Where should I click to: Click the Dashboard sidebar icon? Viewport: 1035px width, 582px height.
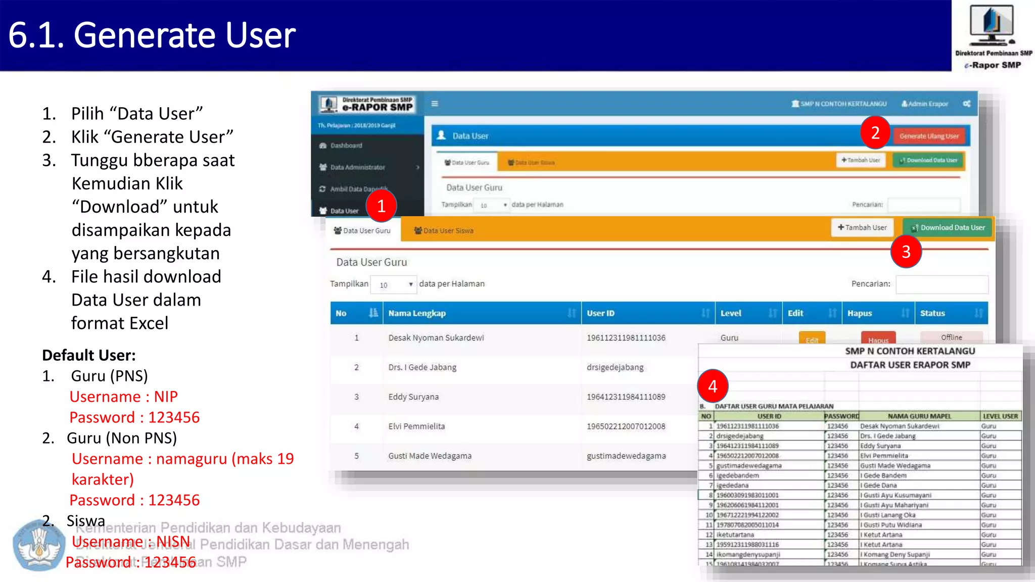(x=323, y=145)
